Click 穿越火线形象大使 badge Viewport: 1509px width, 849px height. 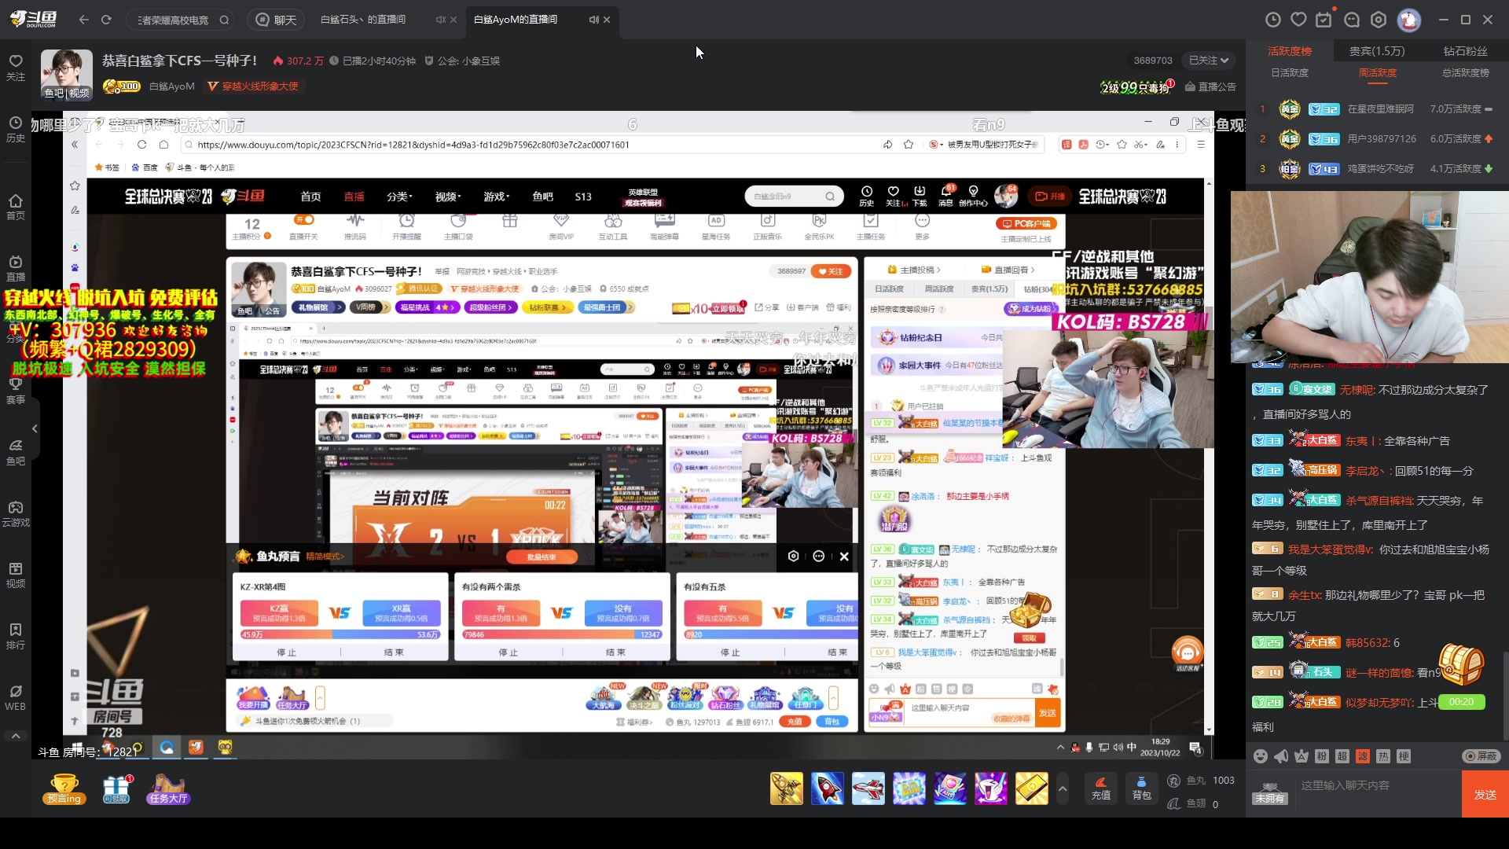pos(253,86)
